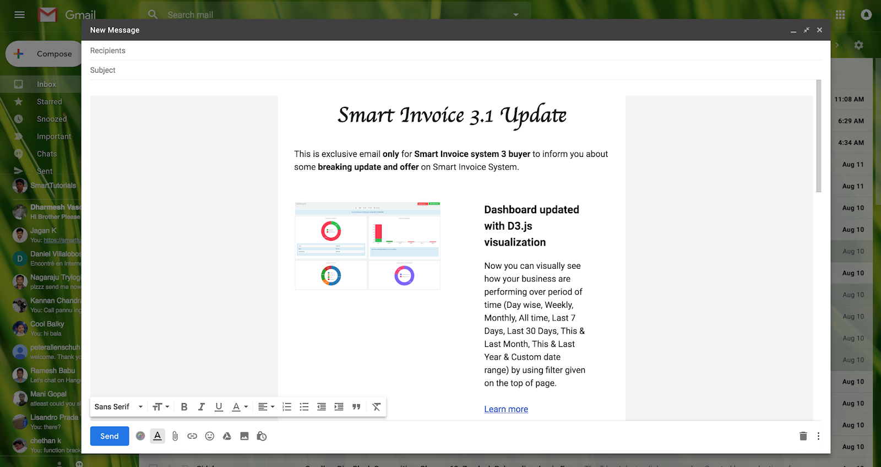Image resolution: width=881 pixels, height=467 pixels.
Task: Toggle the formatting options bar
Action: coord(157,436)
